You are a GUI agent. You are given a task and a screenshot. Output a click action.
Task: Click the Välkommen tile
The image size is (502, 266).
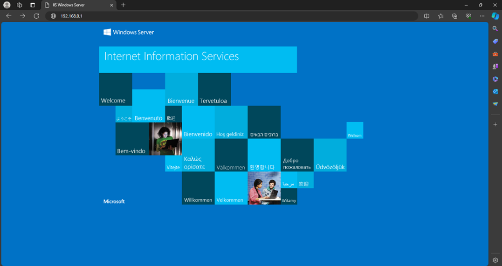coord(231,155)
